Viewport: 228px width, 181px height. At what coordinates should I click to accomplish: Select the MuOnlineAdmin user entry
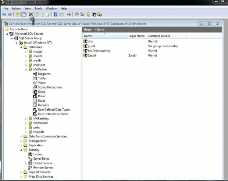[99, 51]
